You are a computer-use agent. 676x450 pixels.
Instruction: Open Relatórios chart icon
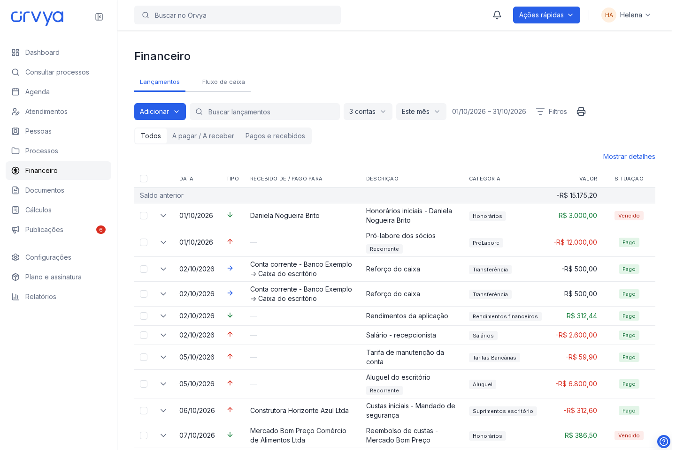pos(15,297)
